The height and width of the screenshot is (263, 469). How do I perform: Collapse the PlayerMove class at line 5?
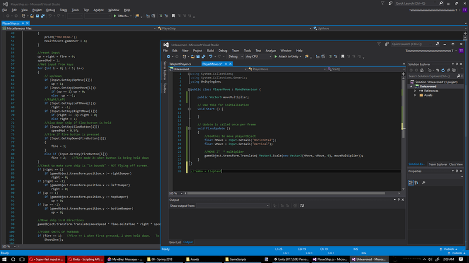(189, 90)
